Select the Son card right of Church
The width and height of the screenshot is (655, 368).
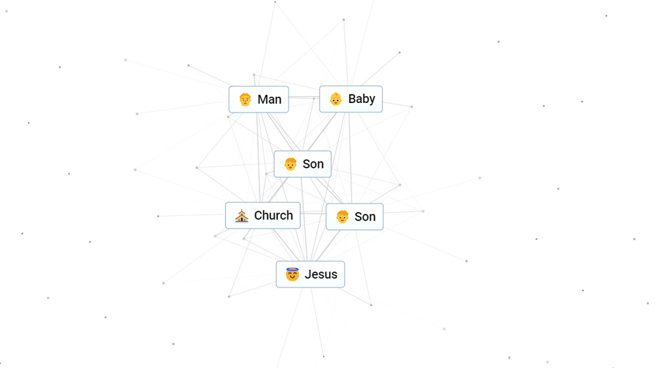pos(354,216)
